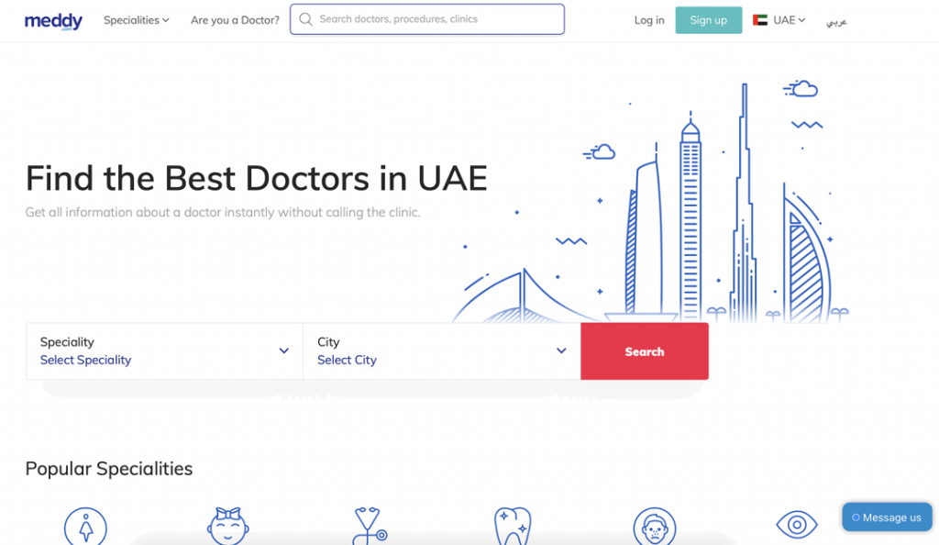
Task: Open the Message us chat widget
Action: coord(887,517)
